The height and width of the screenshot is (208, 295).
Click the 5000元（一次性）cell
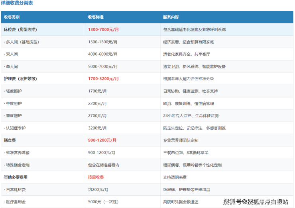103,202
